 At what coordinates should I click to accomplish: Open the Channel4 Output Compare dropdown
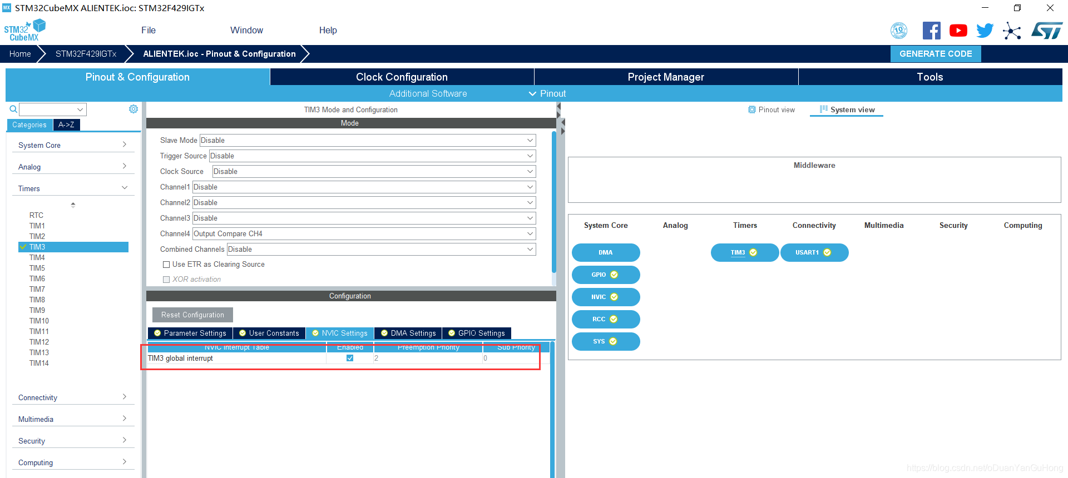click(x=364, y=234)
